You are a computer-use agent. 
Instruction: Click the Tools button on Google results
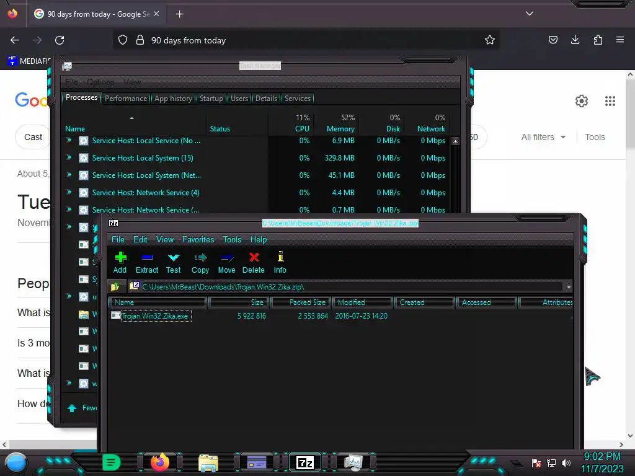(x=595, y=137)
